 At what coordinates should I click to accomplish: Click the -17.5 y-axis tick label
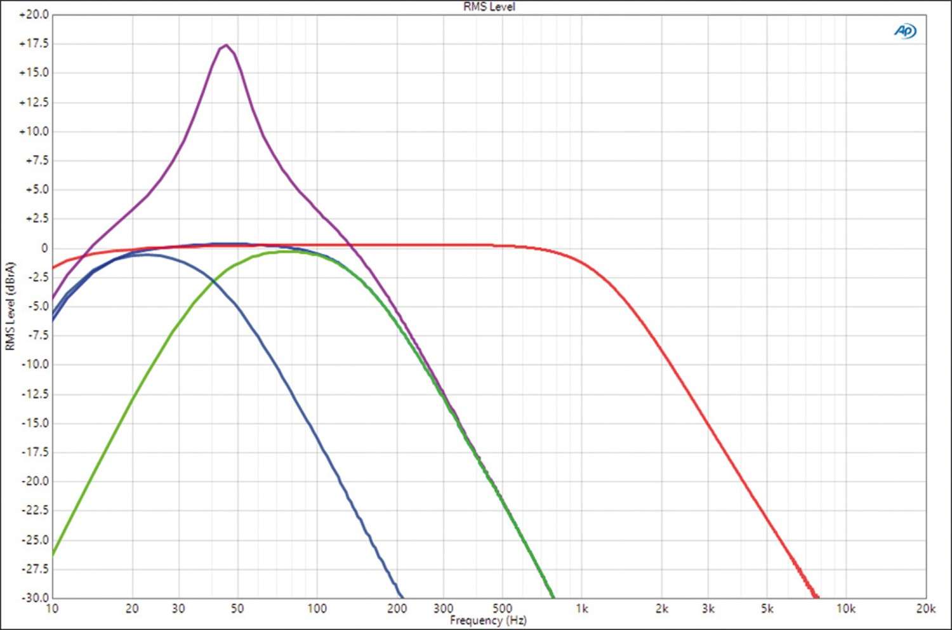tap(36, 452)
